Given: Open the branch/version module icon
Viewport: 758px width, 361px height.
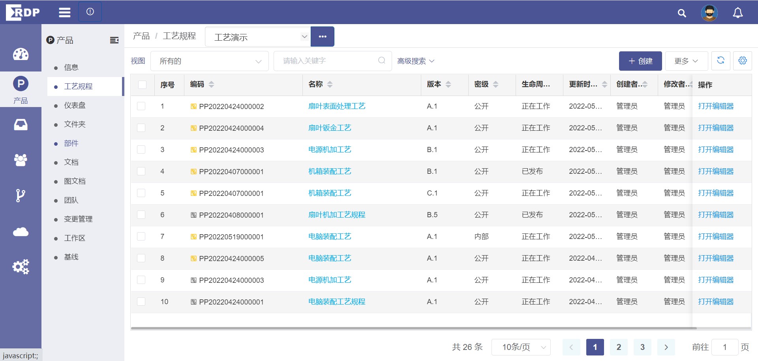Looking at the screenshot, I should (20, 196).
